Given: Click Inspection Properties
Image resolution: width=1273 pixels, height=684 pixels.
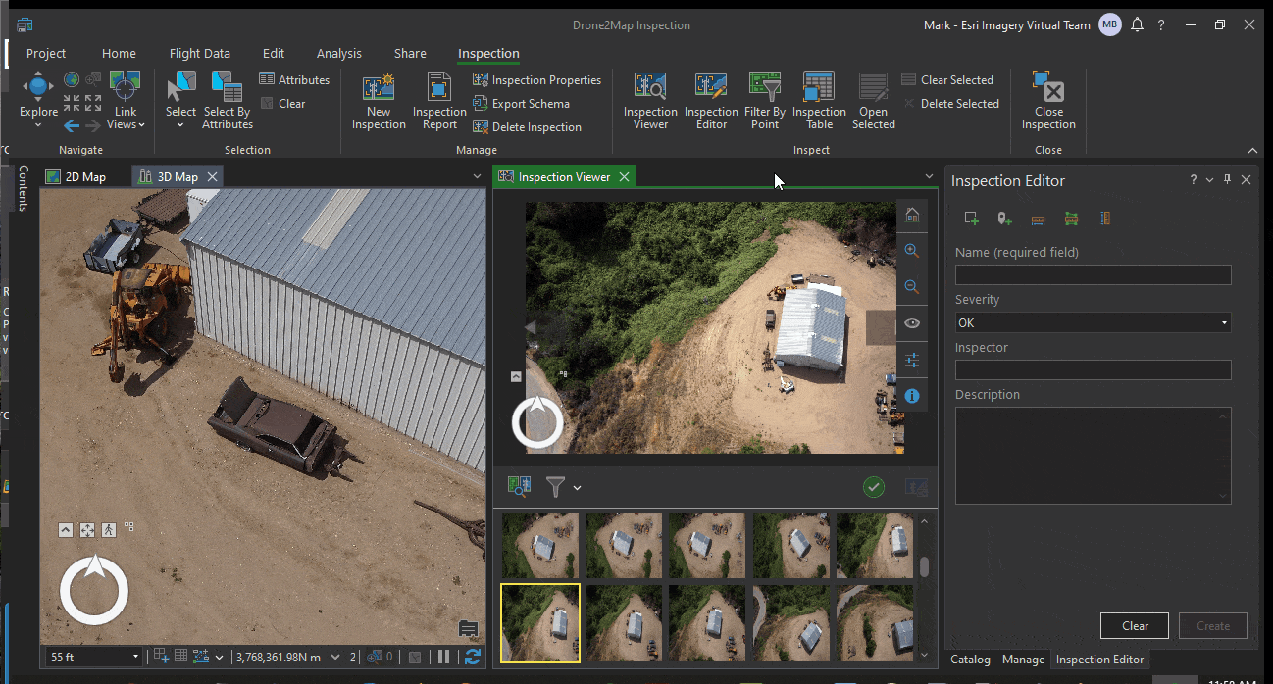Looking at the screenshot, I should click(x=536, y=80).
